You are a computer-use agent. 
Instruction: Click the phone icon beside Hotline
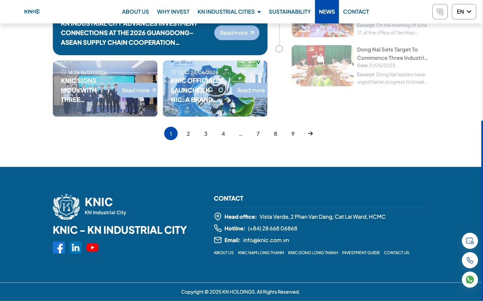coord(218,228)
